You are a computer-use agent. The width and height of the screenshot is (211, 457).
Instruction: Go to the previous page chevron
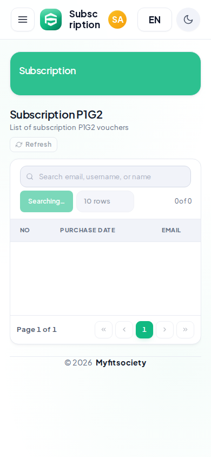124,330
